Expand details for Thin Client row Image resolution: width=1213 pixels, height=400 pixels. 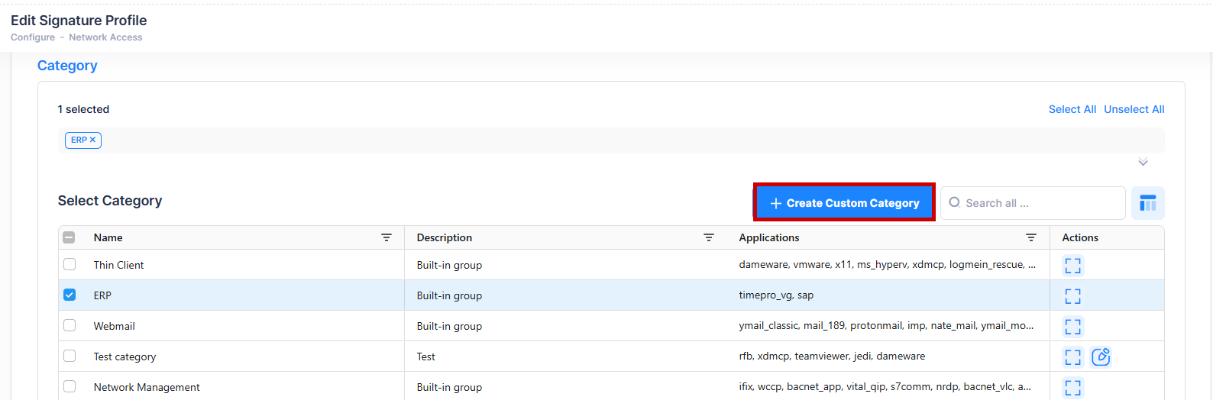click(1072, 266)
